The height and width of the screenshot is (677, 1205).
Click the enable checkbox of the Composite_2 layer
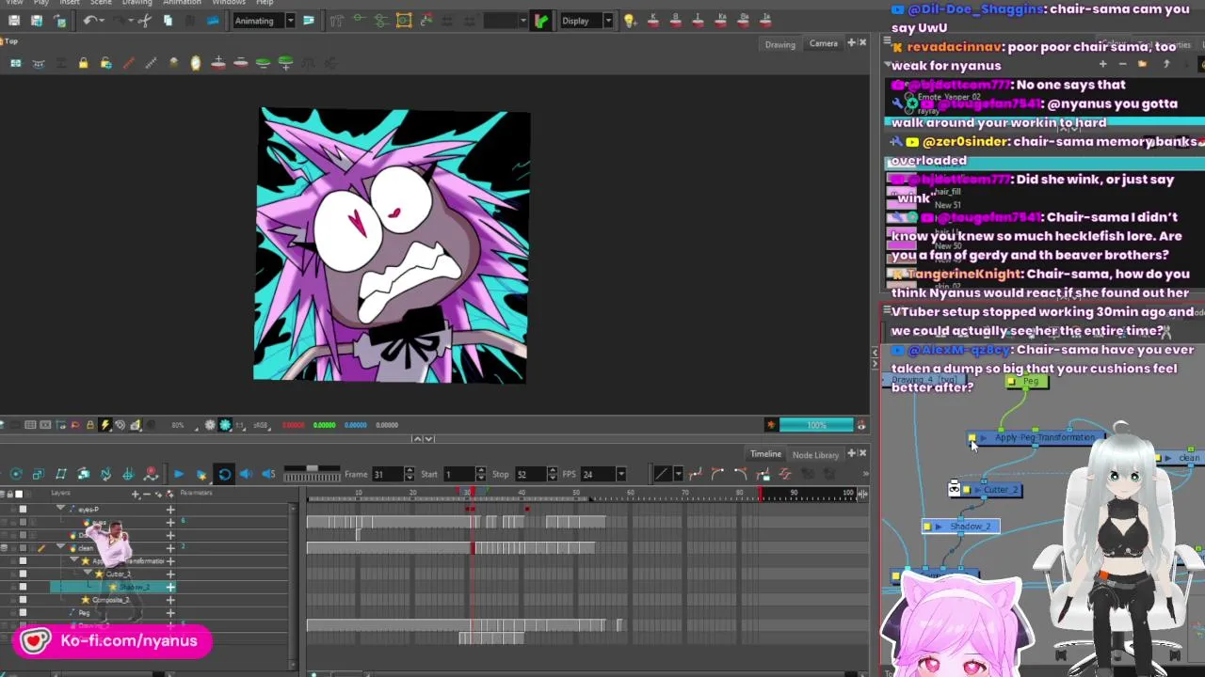coord(23,600)
